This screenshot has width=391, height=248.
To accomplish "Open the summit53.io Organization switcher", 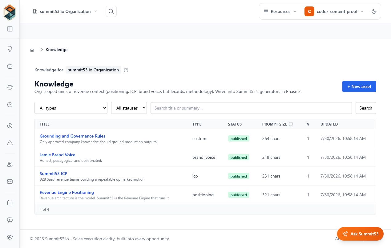I will (x=65, y=11).
